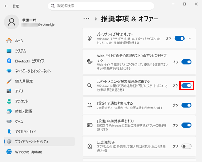
Task: Click the アプリ icon in sidebar
Action: click(x=9, y=91)
